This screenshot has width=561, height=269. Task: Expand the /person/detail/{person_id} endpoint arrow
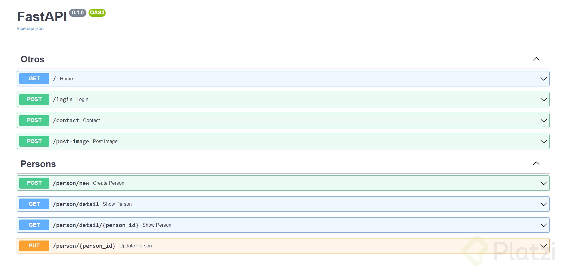(543, 225)
